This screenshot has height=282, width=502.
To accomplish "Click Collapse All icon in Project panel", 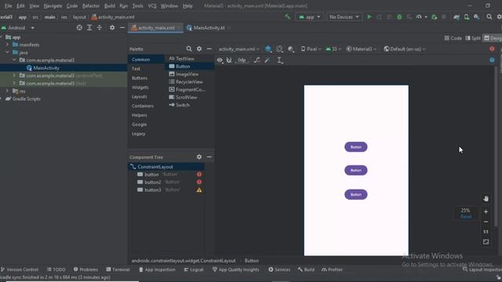I will tap(100, 28).
